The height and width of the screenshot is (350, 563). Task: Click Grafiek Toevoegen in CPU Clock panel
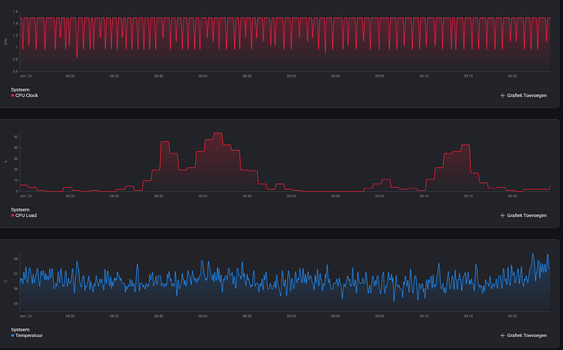point(523,95)
